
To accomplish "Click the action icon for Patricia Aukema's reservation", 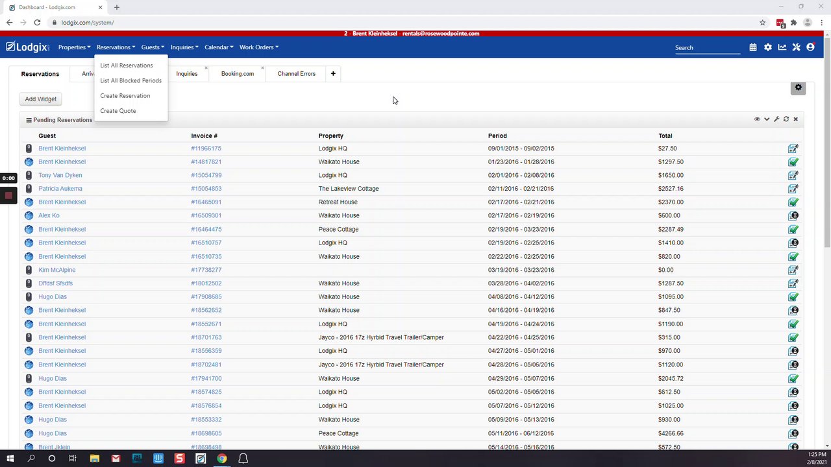I will (793, 189).
